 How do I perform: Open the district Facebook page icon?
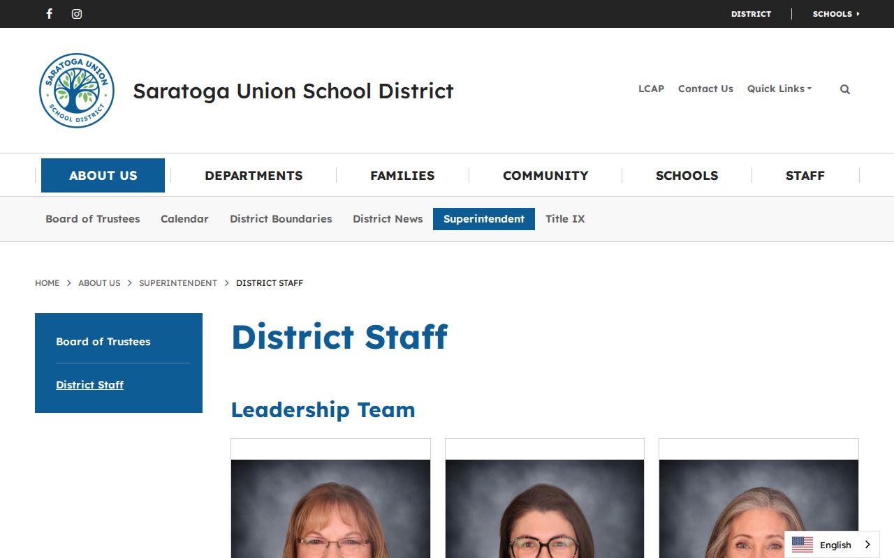[x=49, y=14]
